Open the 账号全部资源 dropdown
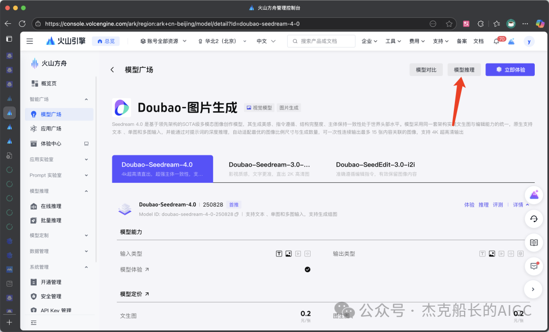The width and height of the screenshot is (549, 332). click(x=163, y=41)
